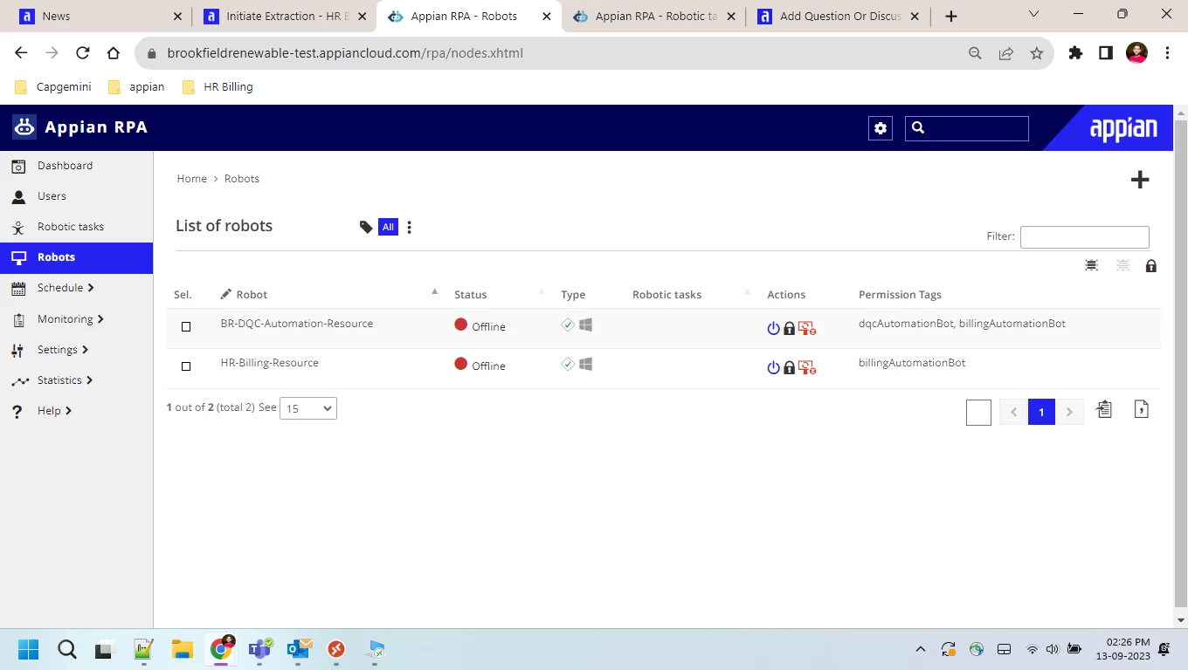Bookmark this page with star icon
1188x670 pixels.
point(1037,53)
